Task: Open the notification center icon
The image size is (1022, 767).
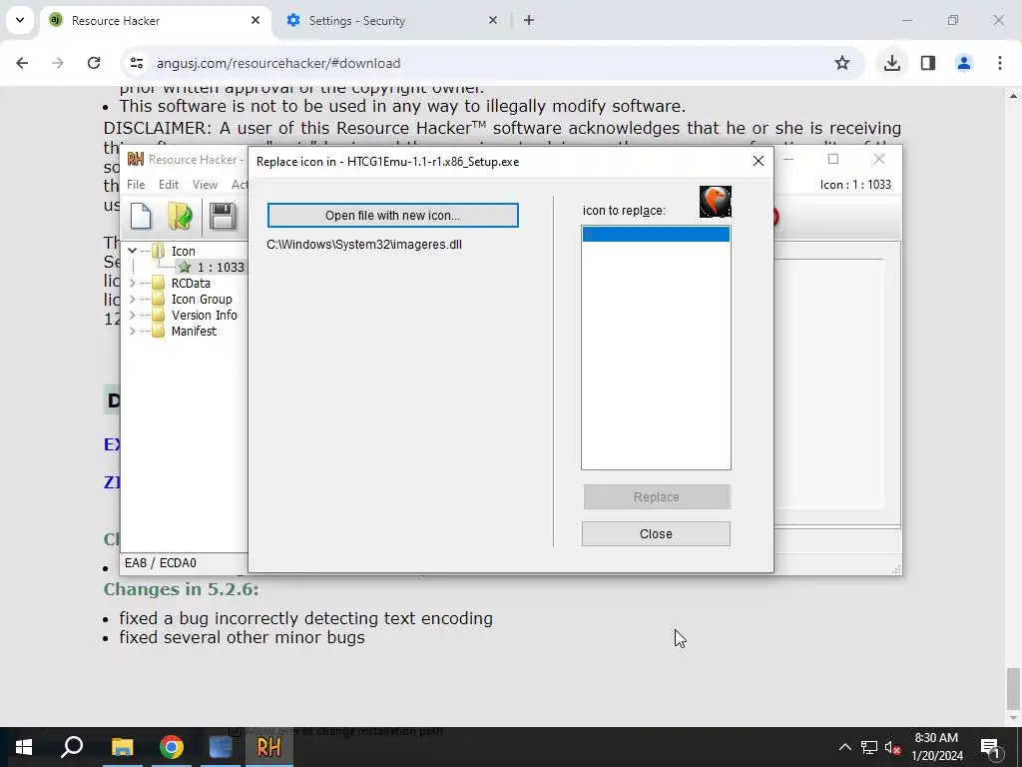Action: coord(990,747)
